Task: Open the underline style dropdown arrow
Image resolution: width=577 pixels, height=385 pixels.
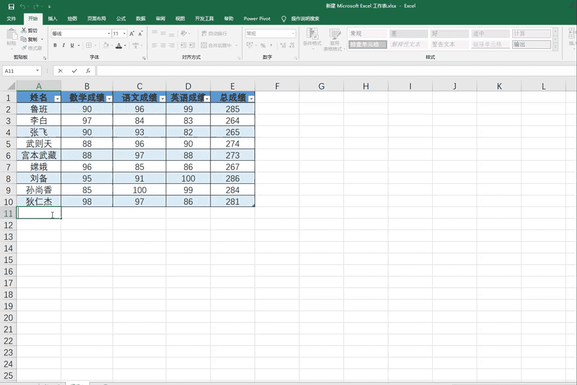Action: pos(79,45)
